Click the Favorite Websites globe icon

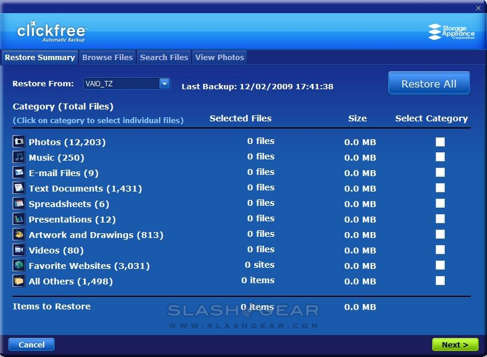(x=19, y=265)
